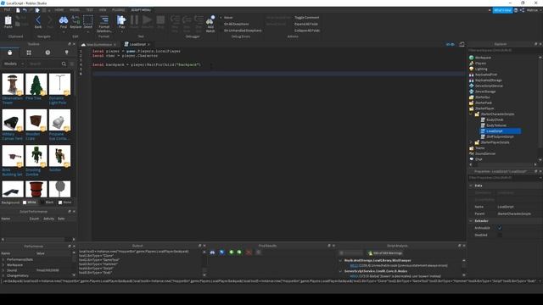Click the red stop search icon in Find Results
This screenshot has width=543, height=305.
click(249, 252)
